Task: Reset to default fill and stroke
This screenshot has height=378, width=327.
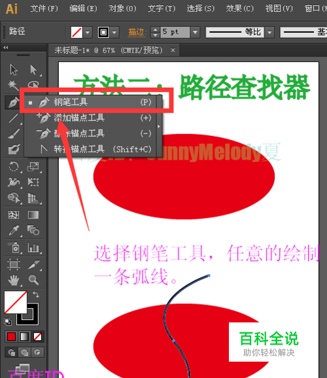Action: [x=8, y=322]
